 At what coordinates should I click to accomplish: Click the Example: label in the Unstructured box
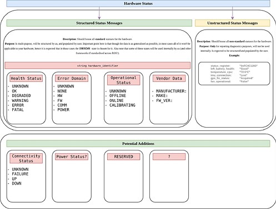coord(234,55)
